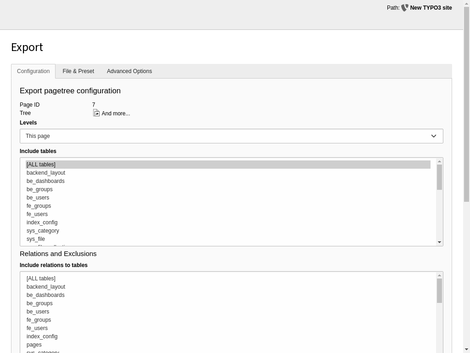Image resolution: width=470 pixels, height=353 pixels.
Task: Open the Advanced Options tab
Action: coord(129,71)
